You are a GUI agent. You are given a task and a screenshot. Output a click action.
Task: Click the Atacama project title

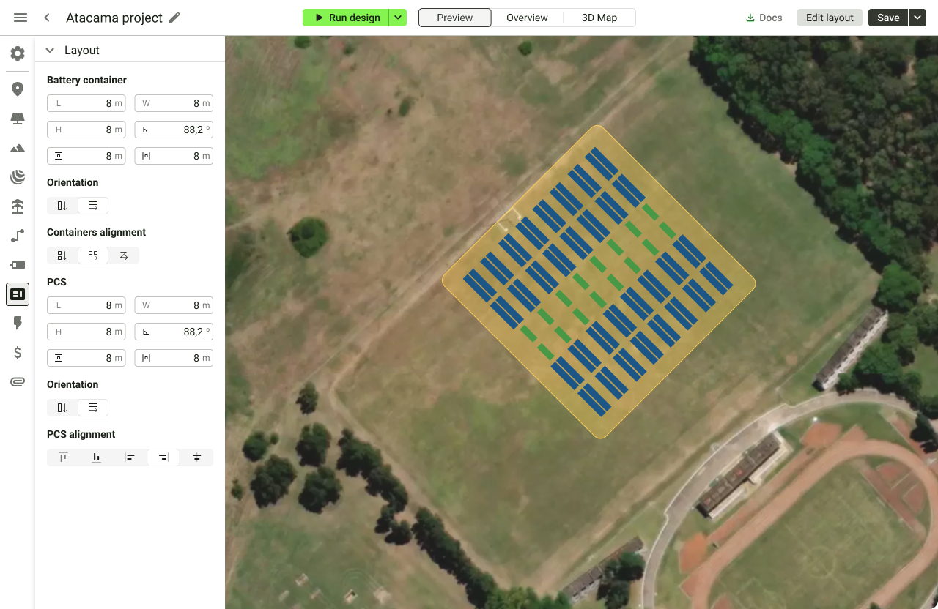114,18
